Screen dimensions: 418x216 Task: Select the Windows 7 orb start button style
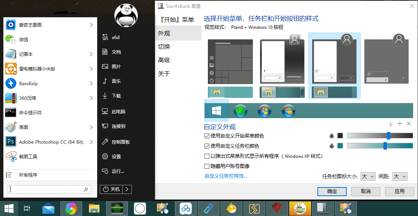coord(265,110)
